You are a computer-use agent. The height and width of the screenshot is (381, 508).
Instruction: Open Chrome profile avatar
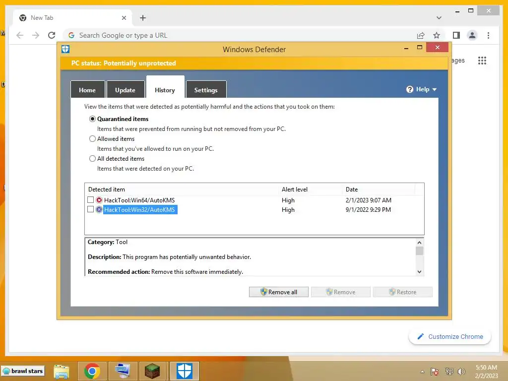click(x=472, y=35)
